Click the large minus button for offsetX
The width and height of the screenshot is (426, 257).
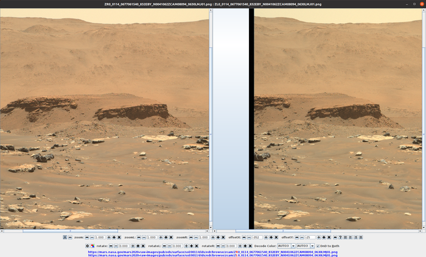(x=244, y=238)
